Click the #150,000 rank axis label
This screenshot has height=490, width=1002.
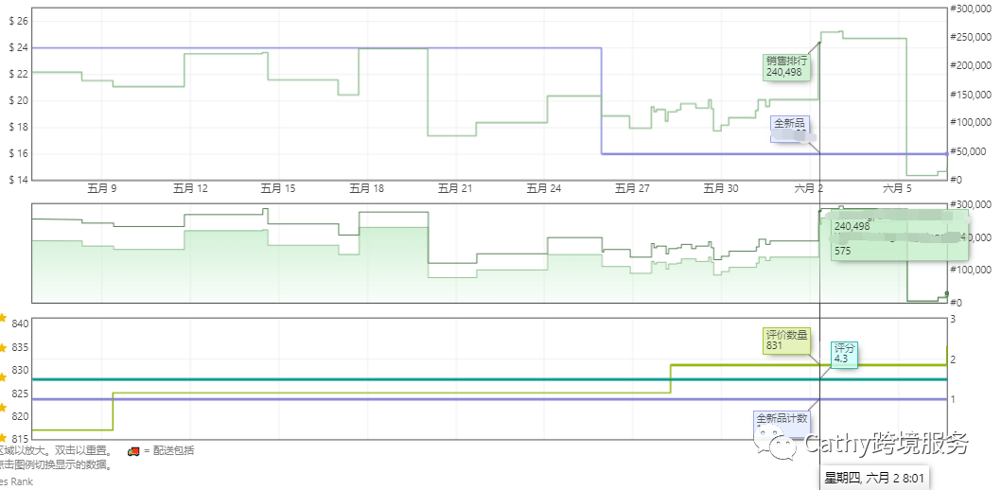click(x=971, y=94)
